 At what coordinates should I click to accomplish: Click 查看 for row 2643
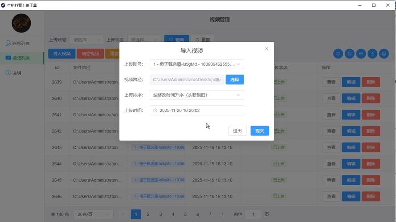click(331, 147)
